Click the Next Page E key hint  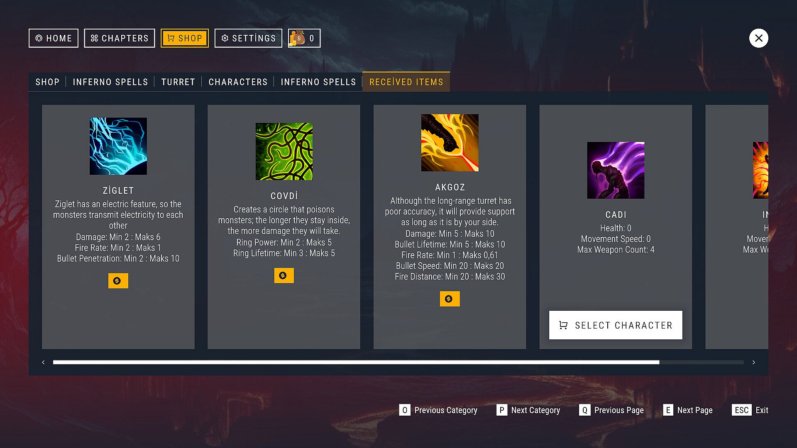pos(688,410)
